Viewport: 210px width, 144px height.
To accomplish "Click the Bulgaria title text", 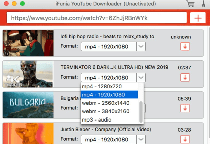I will pyautogui.click(x=70, y=98).
